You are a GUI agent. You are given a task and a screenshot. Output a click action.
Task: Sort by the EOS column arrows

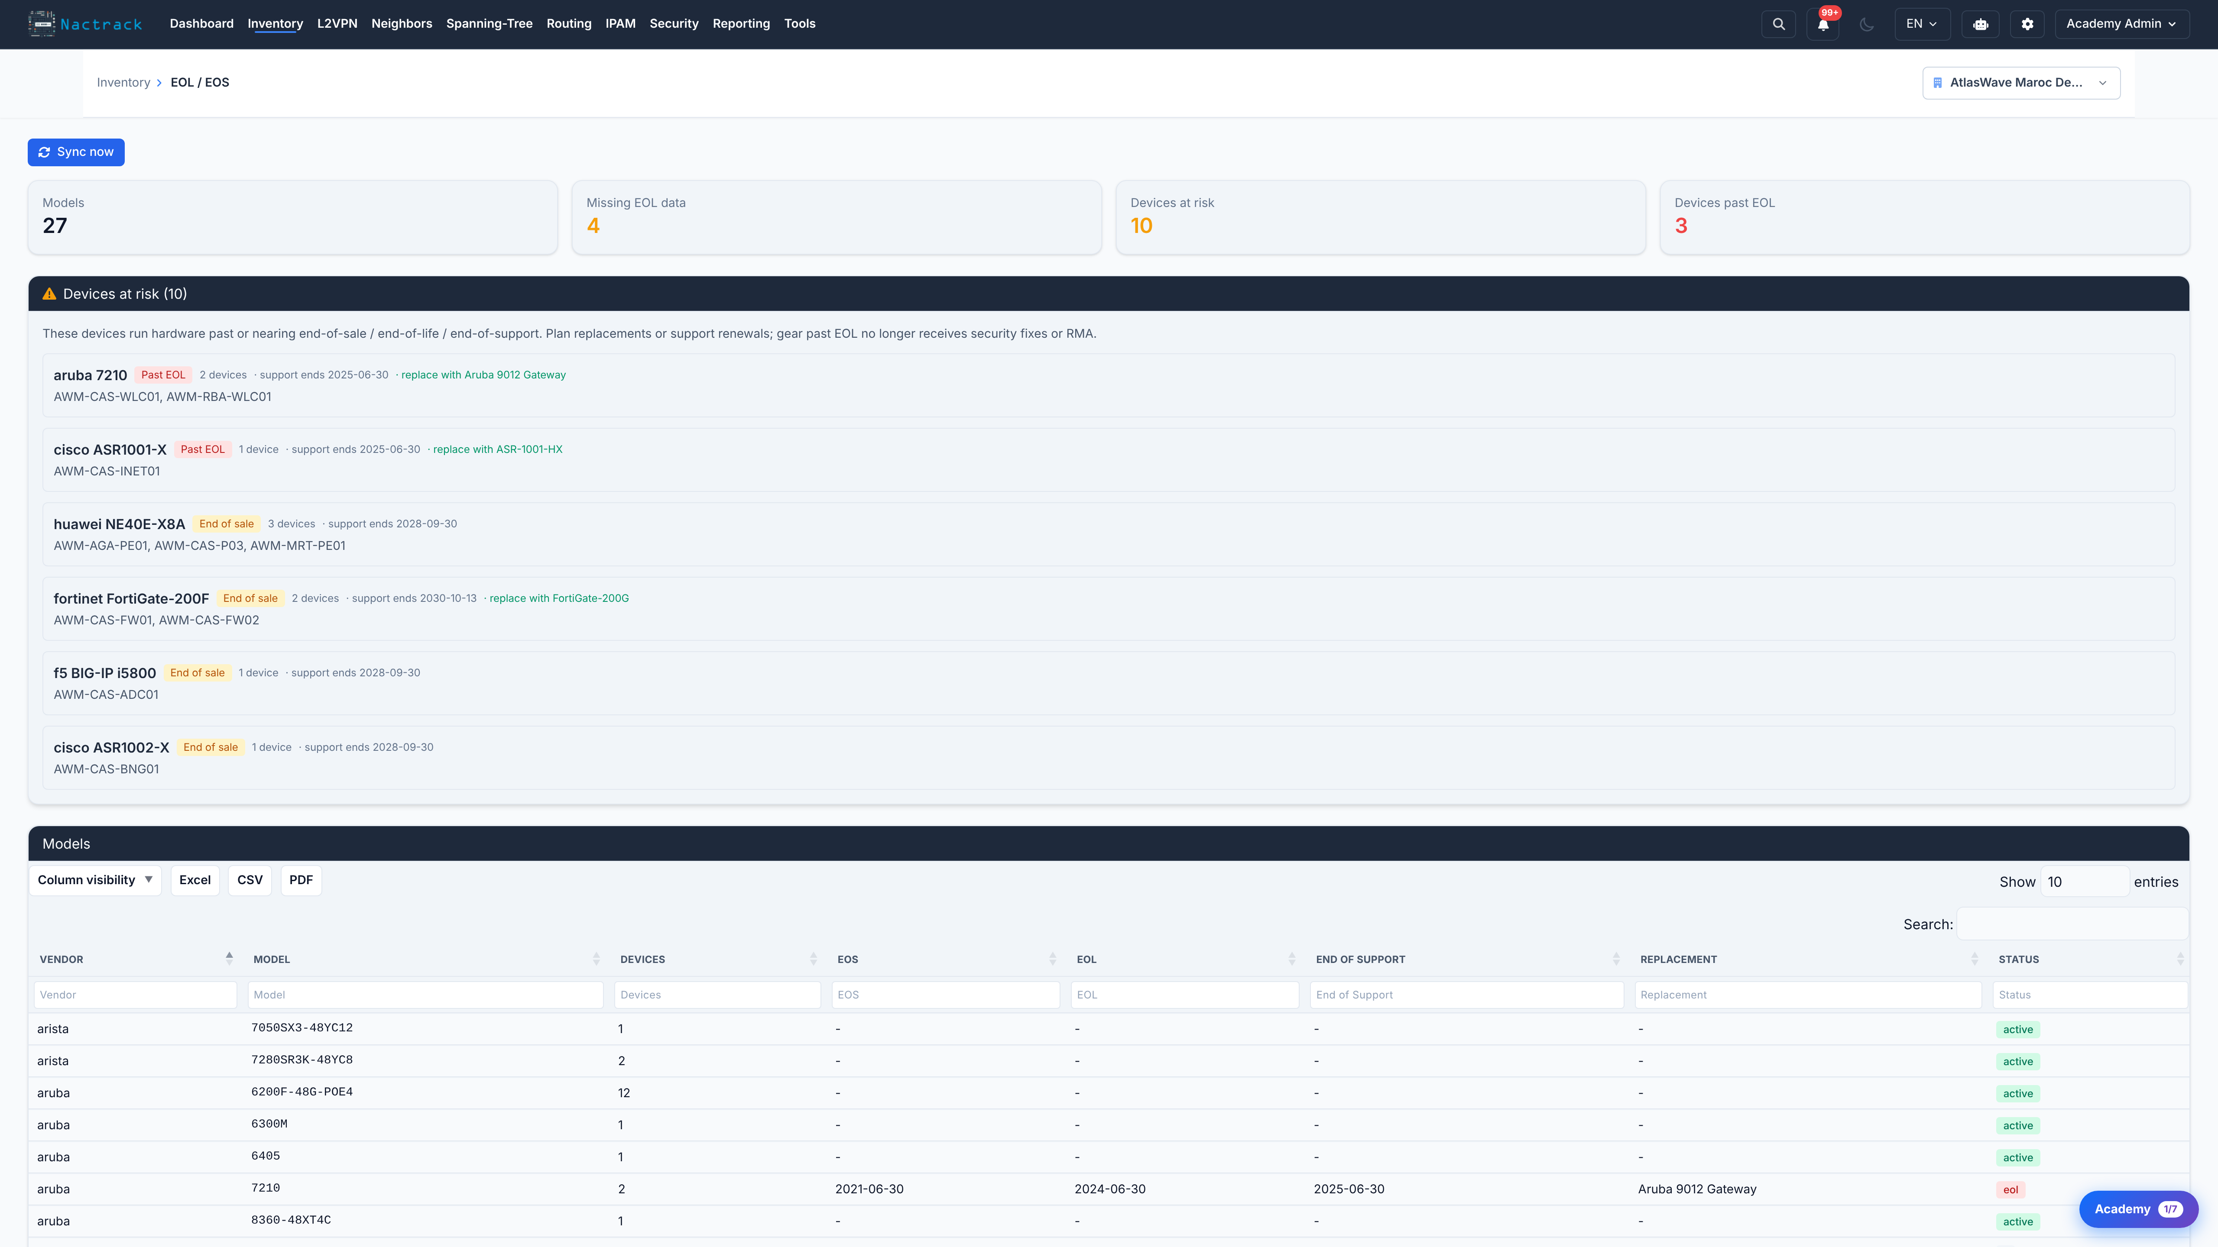tap(1052, 959)
